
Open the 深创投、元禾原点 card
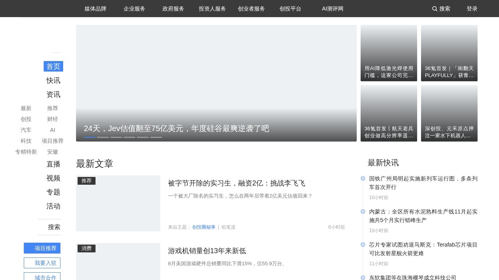[x=449, y=114]
